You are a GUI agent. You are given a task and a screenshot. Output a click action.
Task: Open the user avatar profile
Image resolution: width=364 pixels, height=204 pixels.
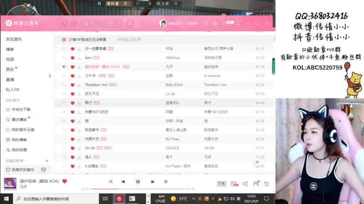pos(163,24)
